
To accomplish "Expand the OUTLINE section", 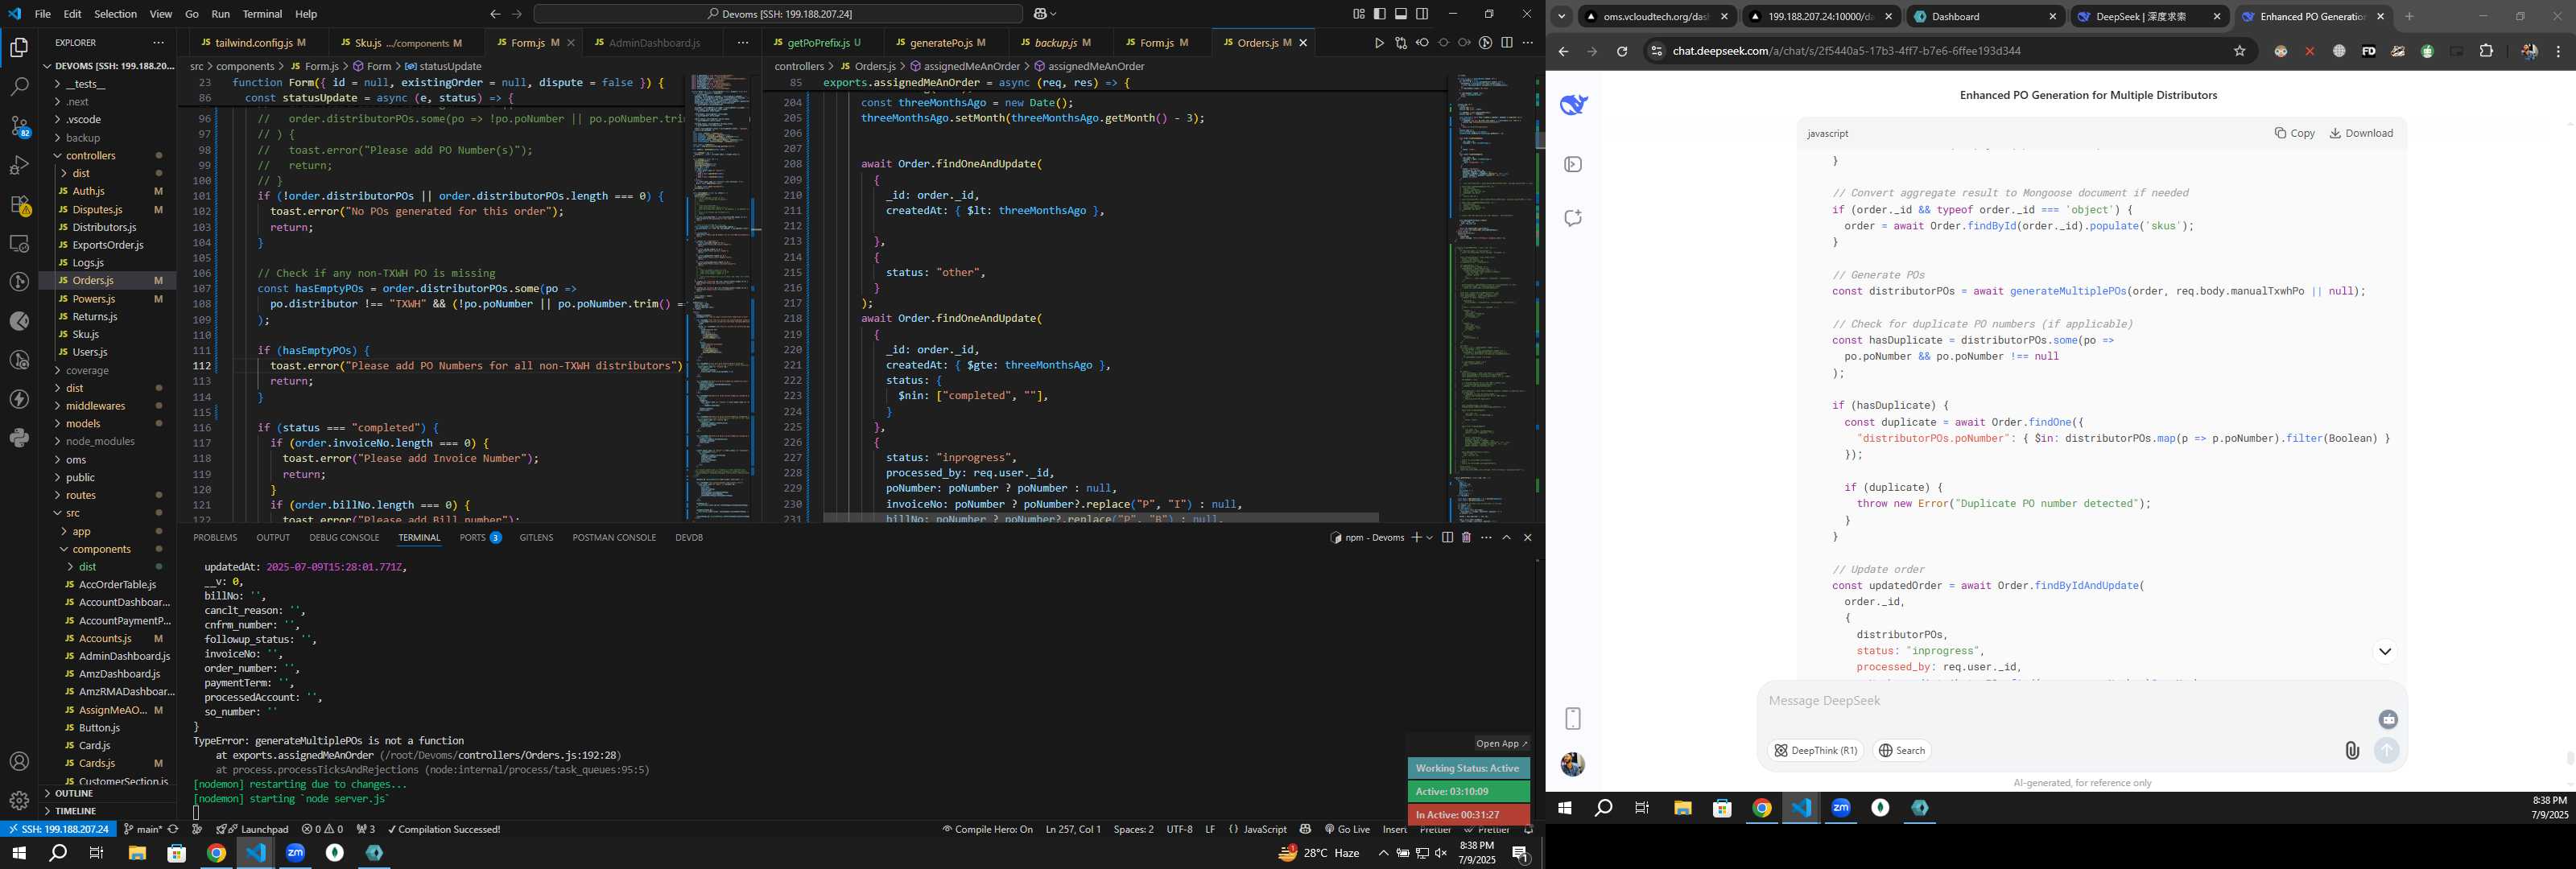I will (74, 793).
